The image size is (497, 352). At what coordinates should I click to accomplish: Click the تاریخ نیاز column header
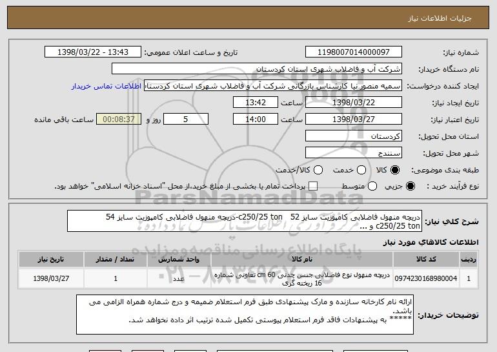click(51, 260)
